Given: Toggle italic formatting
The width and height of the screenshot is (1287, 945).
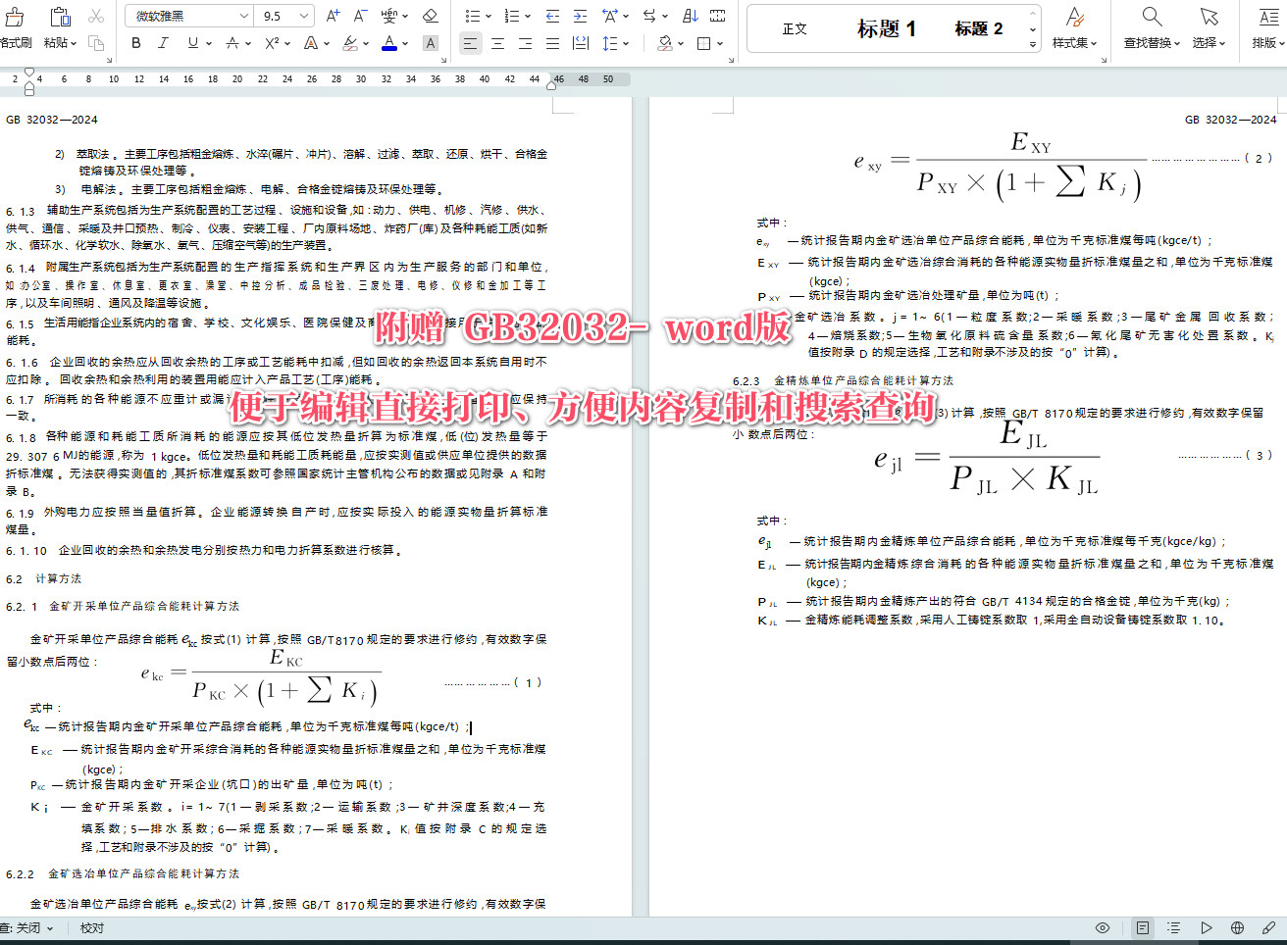Looking at the screenshot, I should (x=164, y=43).
